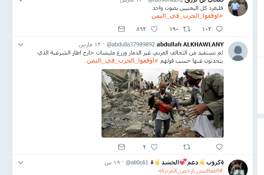Open options chevron for abdullah ALKHAWLANY tweet
Screen dimensions: 264x175
[20, 45]
